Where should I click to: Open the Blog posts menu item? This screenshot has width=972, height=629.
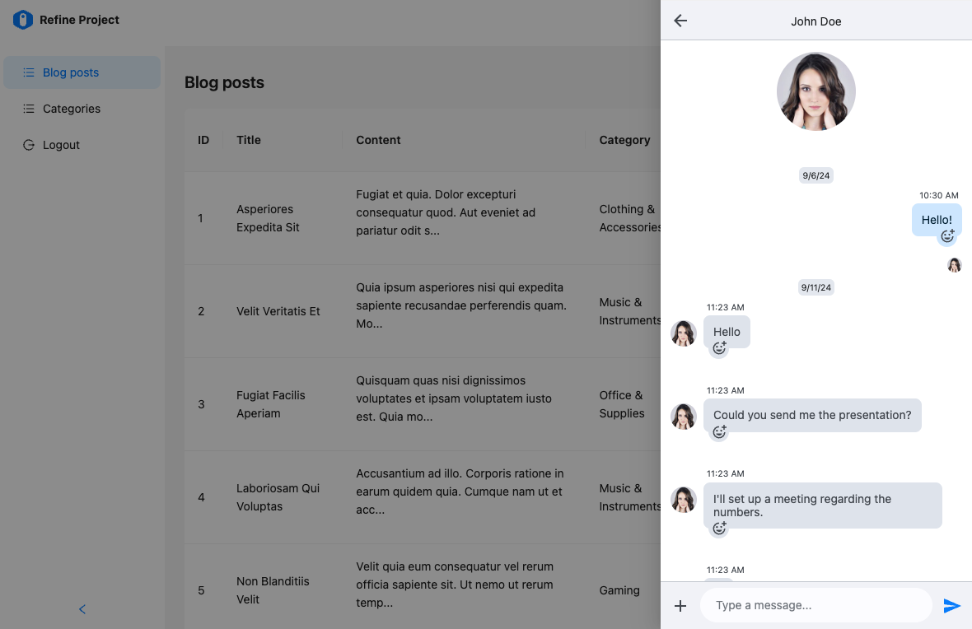(71, 72)
